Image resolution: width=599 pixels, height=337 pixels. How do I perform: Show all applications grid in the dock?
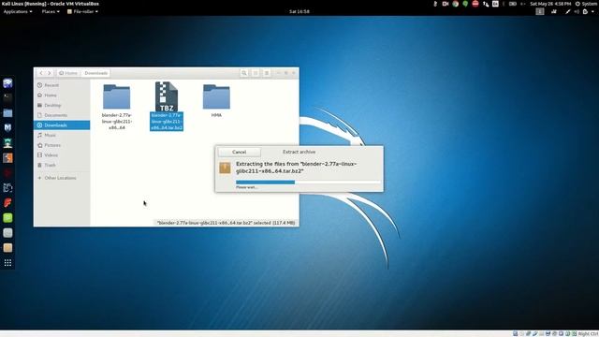click(x=7, y=263)
